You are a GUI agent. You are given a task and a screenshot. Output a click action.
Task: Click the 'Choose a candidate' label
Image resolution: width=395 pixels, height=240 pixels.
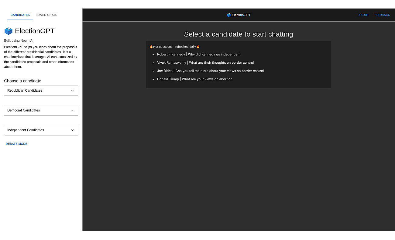pyautogui.click(x=22, y=81)
